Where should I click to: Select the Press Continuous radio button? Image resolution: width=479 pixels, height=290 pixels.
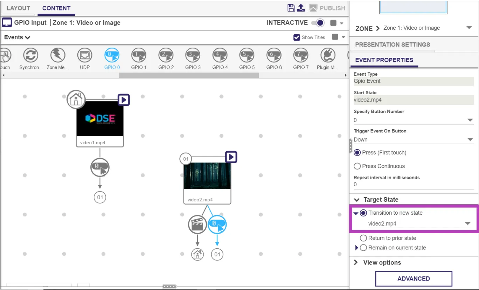click(x=357, y=166)
